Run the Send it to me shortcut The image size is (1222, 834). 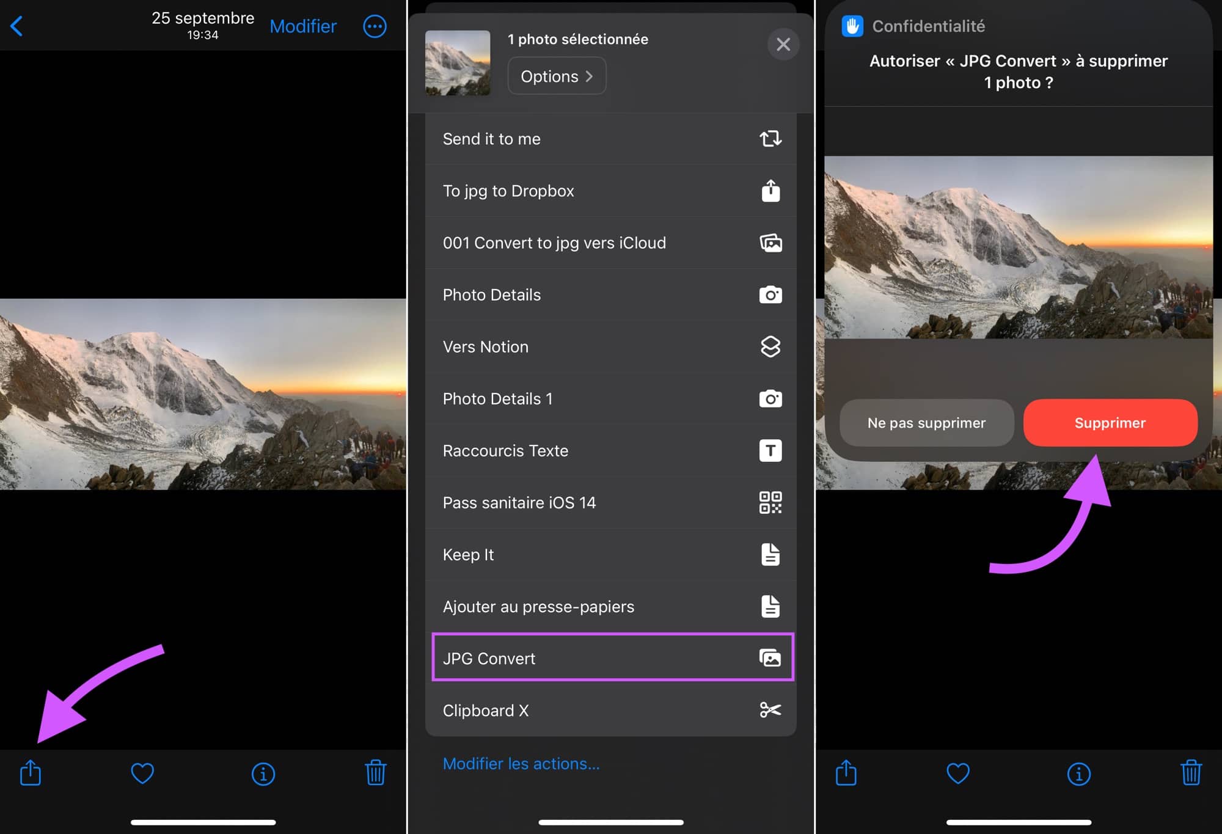pyautogui.click(x=610, y=139)
